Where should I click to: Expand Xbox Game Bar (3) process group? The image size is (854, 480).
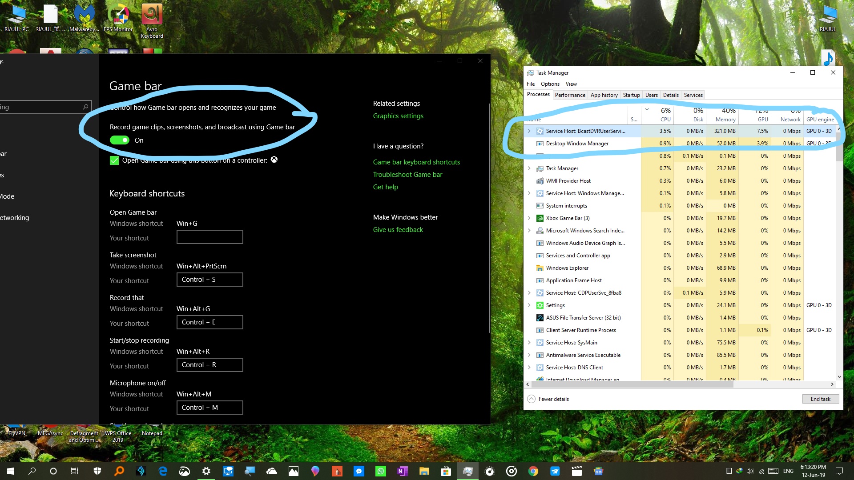(x=529, y=218)
